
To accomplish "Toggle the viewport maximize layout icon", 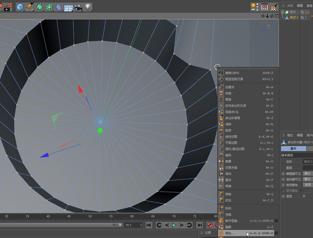I will coord(276,16).
